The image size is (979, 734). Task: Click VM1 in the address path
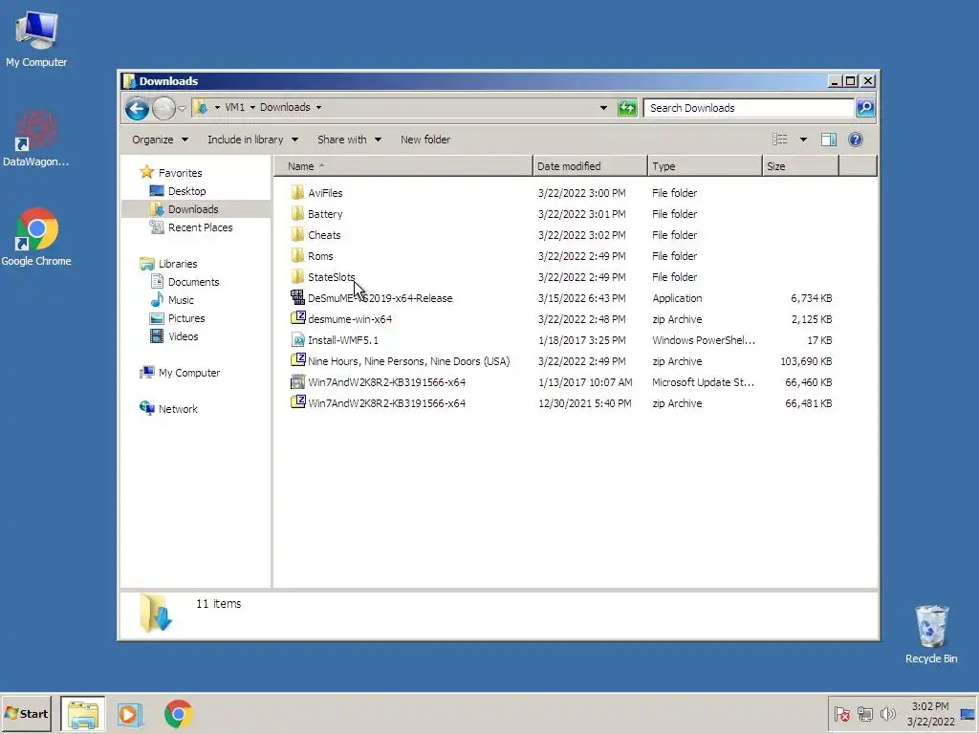[x=235, y=107]
